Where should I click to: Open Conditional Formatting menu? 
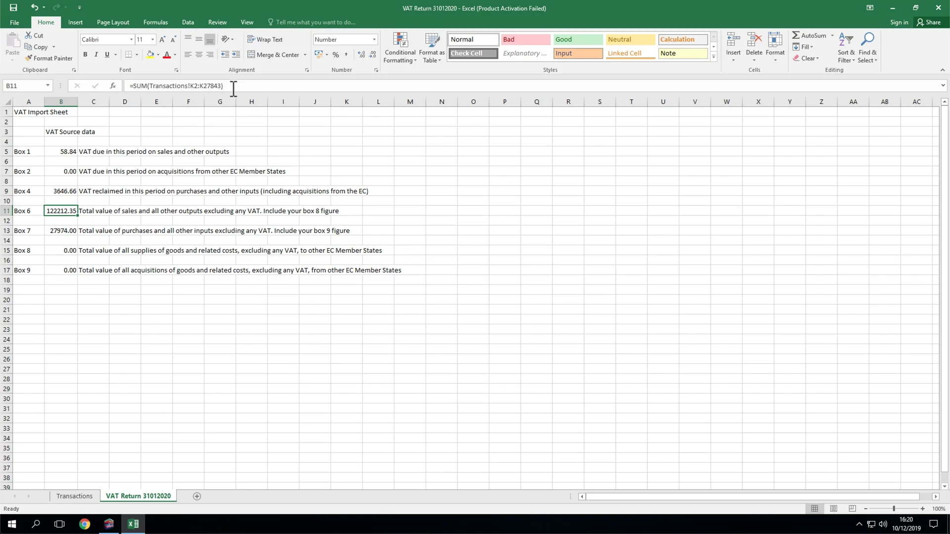[x=400, y=48]
